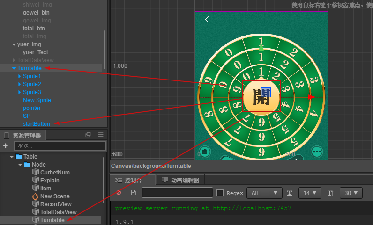The image size is (373, 225).
Task: Expand the Sprite1 node
Action: click(x=20, y=76)
